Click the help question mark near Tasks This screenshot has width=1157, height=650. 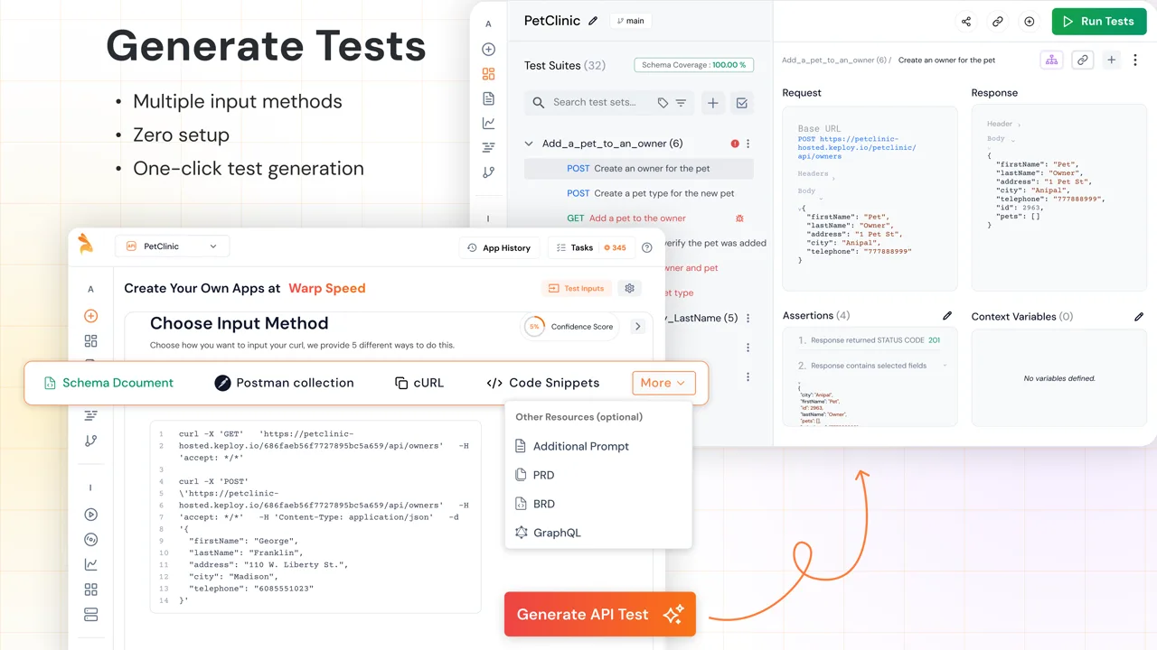tap(646, 247)
